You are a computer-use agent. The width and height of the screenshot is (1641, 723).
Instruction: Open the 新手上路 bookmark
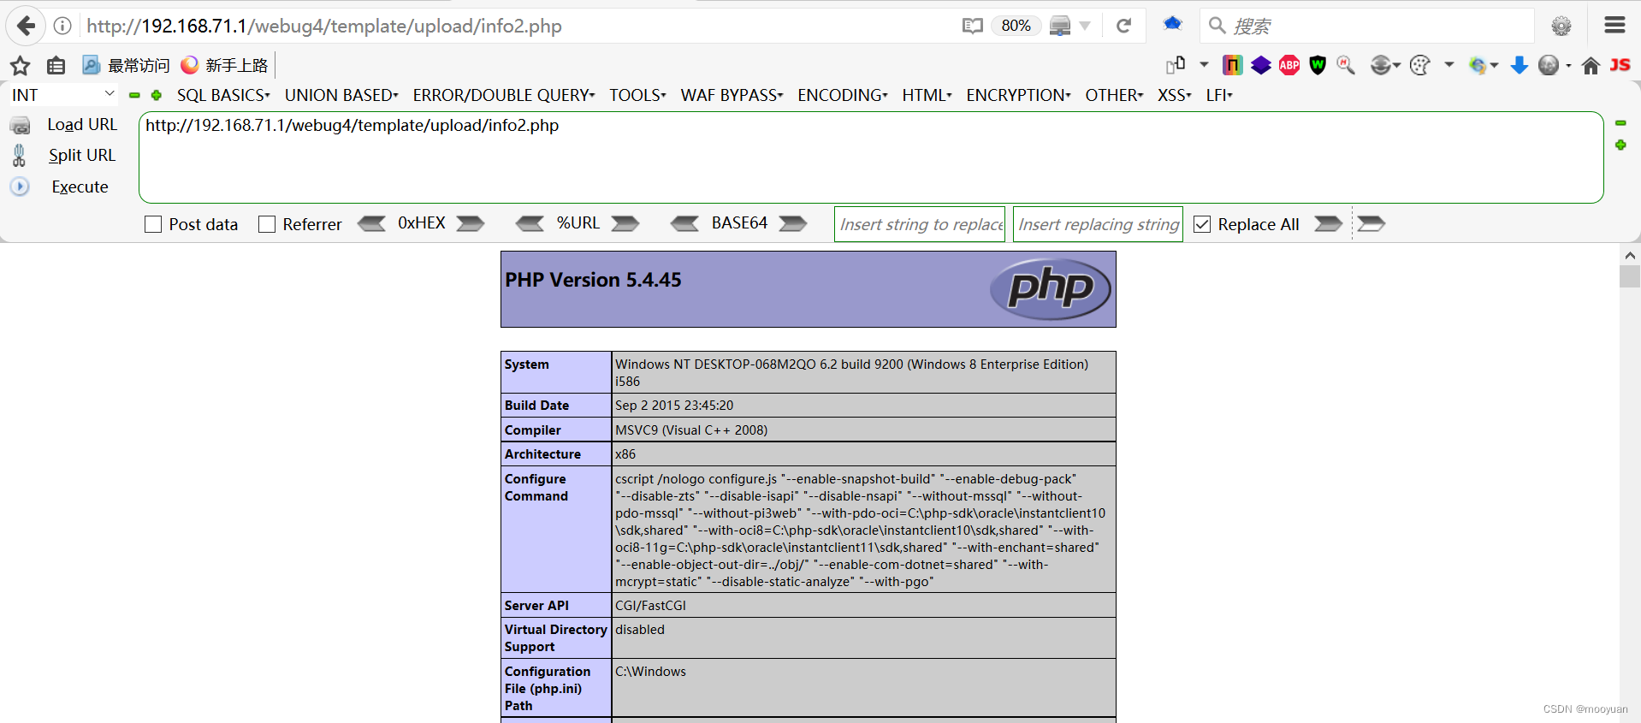click(x=225, y=65)
